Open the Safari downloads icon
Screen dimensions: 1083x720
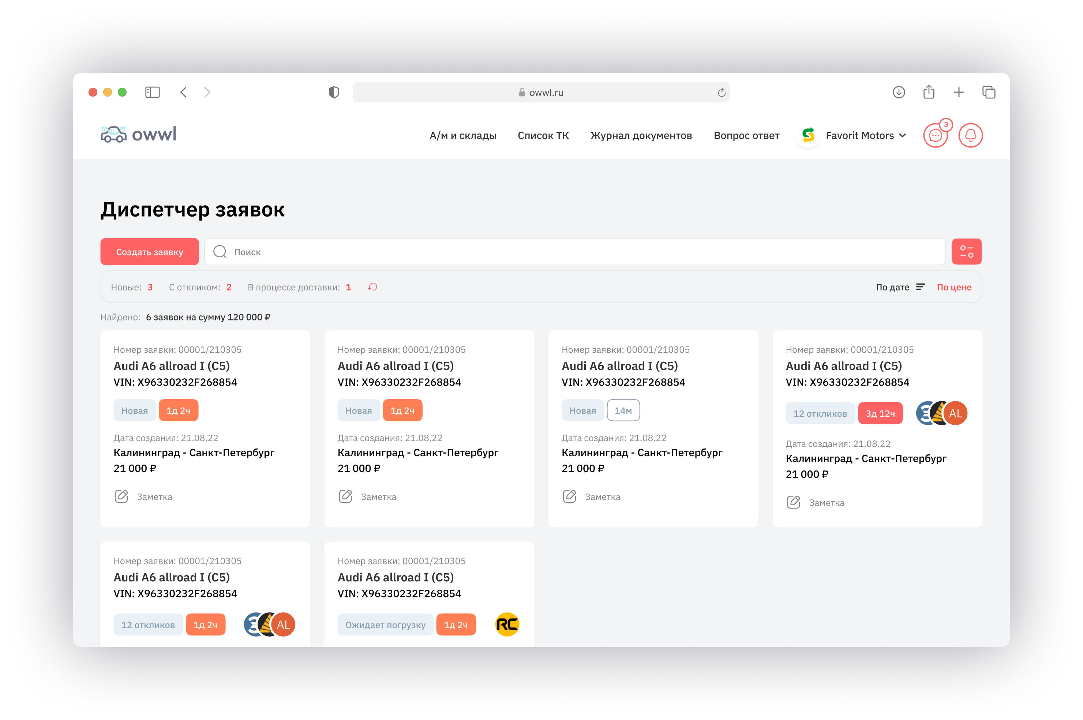[899, 92]
